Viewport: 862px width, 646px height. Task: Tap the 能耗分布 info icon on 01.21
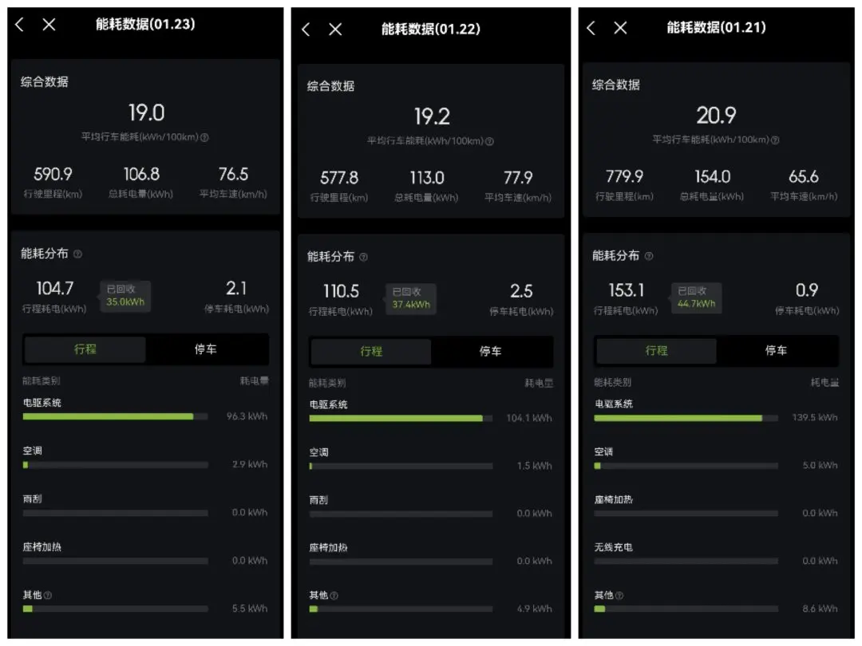649,256
